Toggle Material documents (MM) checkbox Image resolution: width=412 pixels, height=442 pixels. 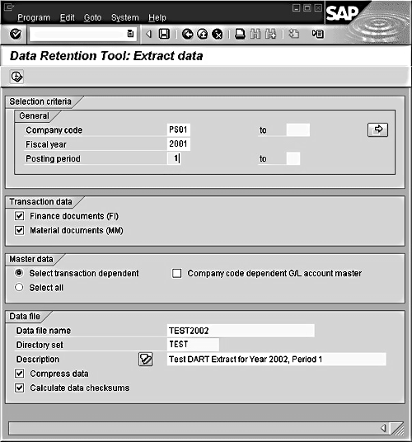(x=19, y=230)
